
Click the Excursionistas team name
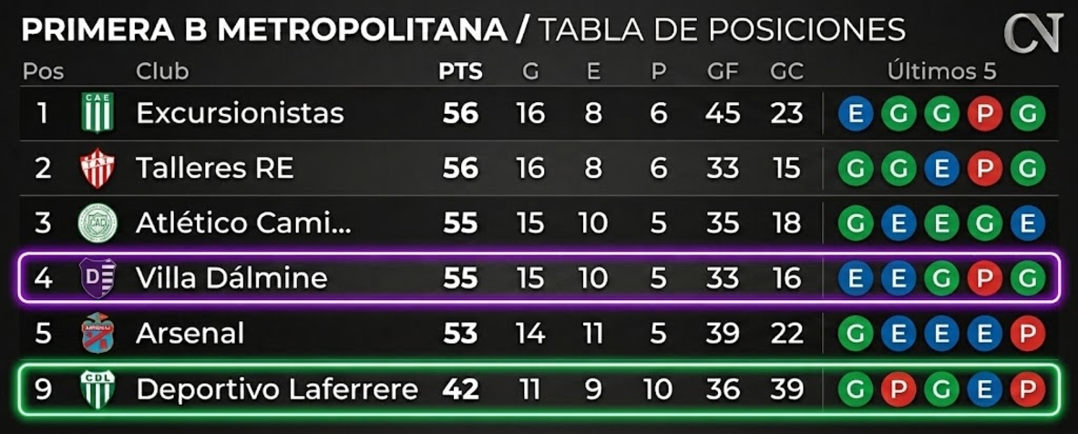coord(240,113)
